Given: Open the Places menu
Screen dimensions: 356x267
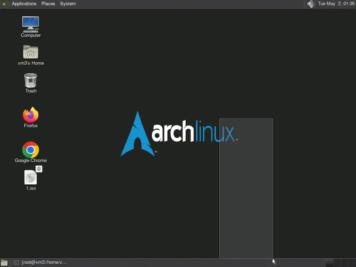Looking at the screenshot, I should tap(48, 4).
